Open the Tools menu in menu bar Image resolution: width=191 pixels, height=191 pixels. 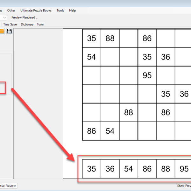click(60, 11)
